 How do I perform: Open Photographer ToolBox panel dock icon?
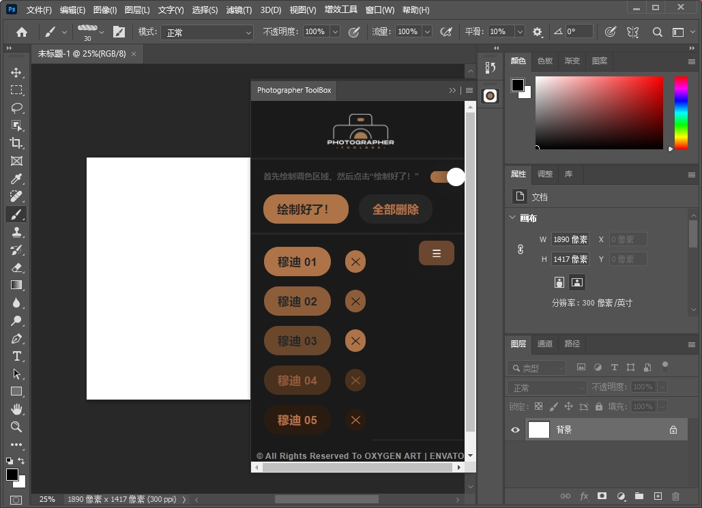(491, 95)
